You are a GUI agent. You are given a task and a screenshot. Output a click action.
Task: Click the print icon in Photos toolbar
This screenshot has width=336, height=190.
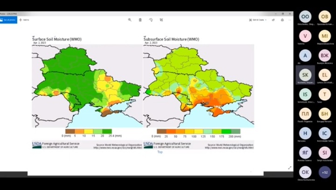click(282, 20)
